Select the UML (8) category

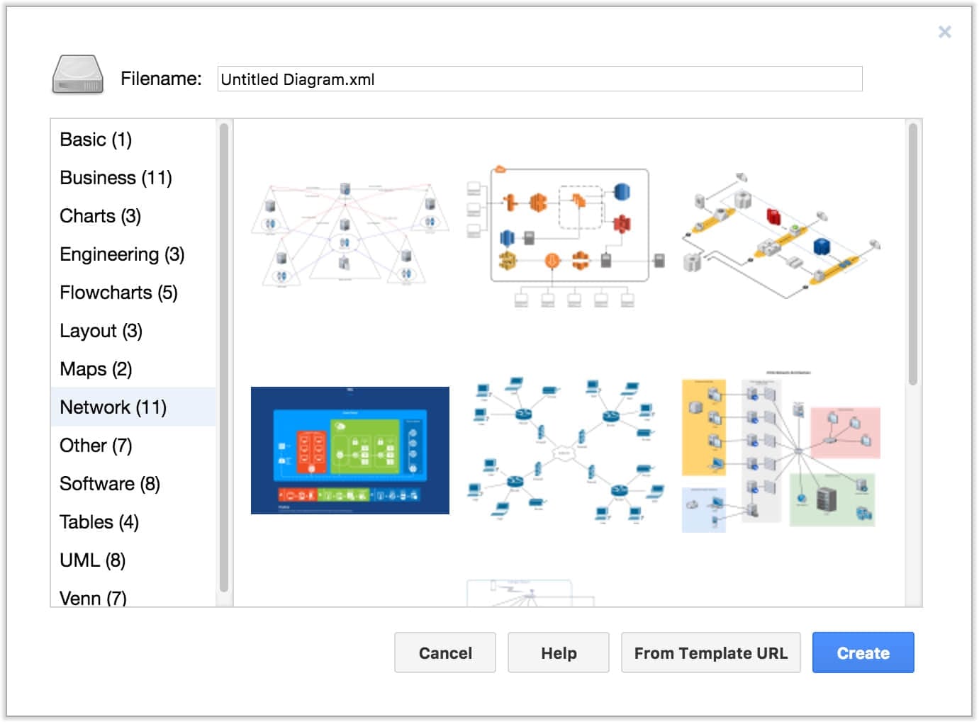(93, 560)
